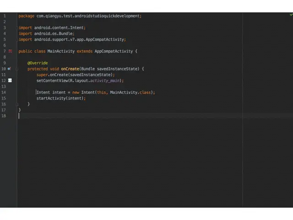Collapse the import block fold marker on line 3
The height and width of the screenshot is (220, 293).
[x=17, y=27]
